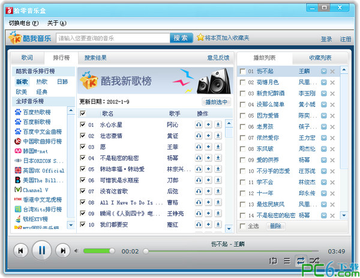
Task: Switch to the 收藏列表 tab
Action: tap(320, 58)
